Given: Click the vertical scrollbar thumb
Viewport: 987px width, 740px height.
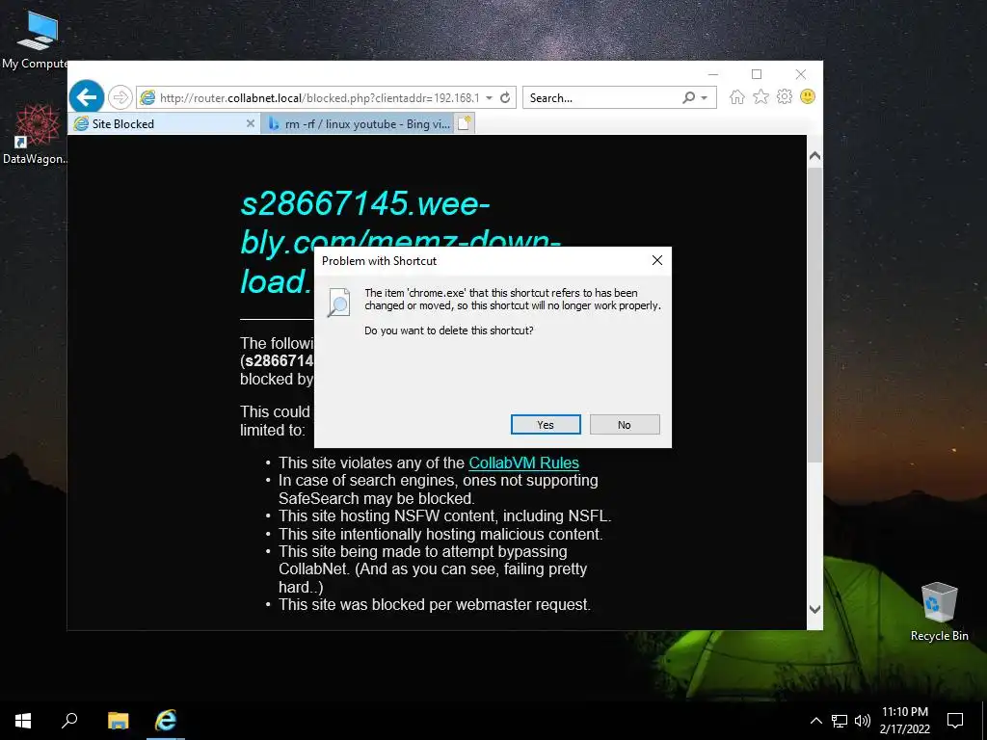Looking at the screenshot, I should (814, 315).
